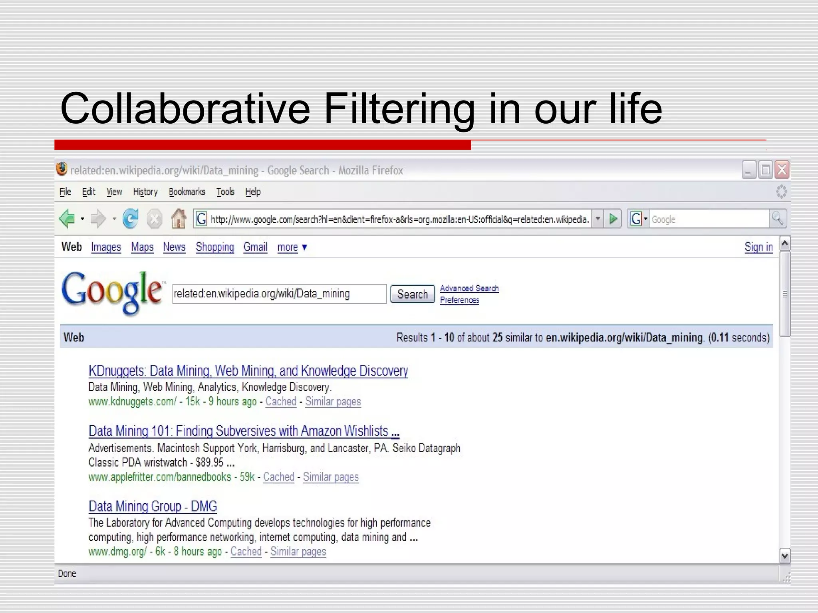The image size is (818, 613).
Task: Maximize the Firefox window
Action: click(765, 170)
